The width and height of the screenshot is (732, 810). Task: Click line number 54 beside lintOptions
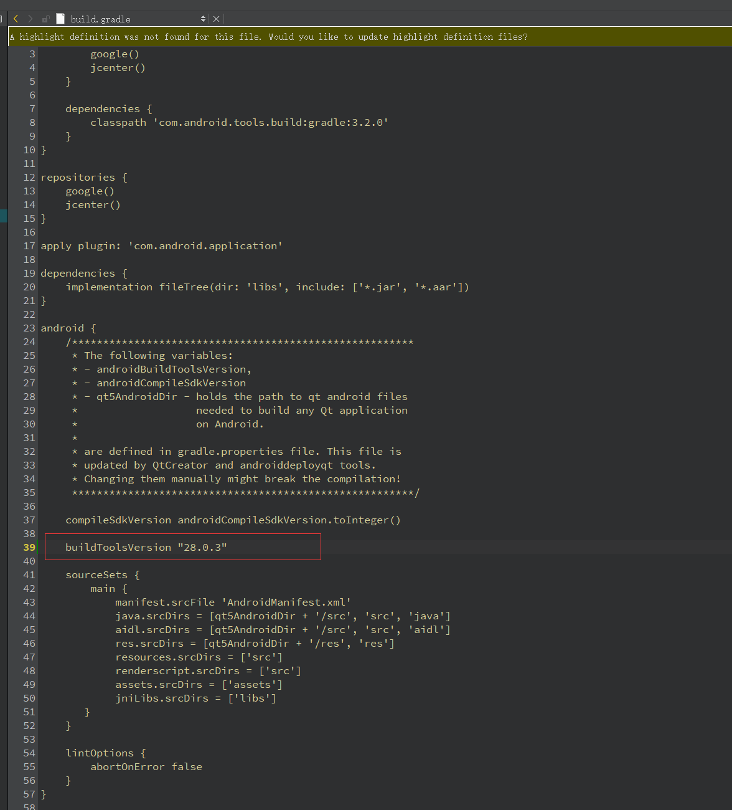[x=29, y=753]
